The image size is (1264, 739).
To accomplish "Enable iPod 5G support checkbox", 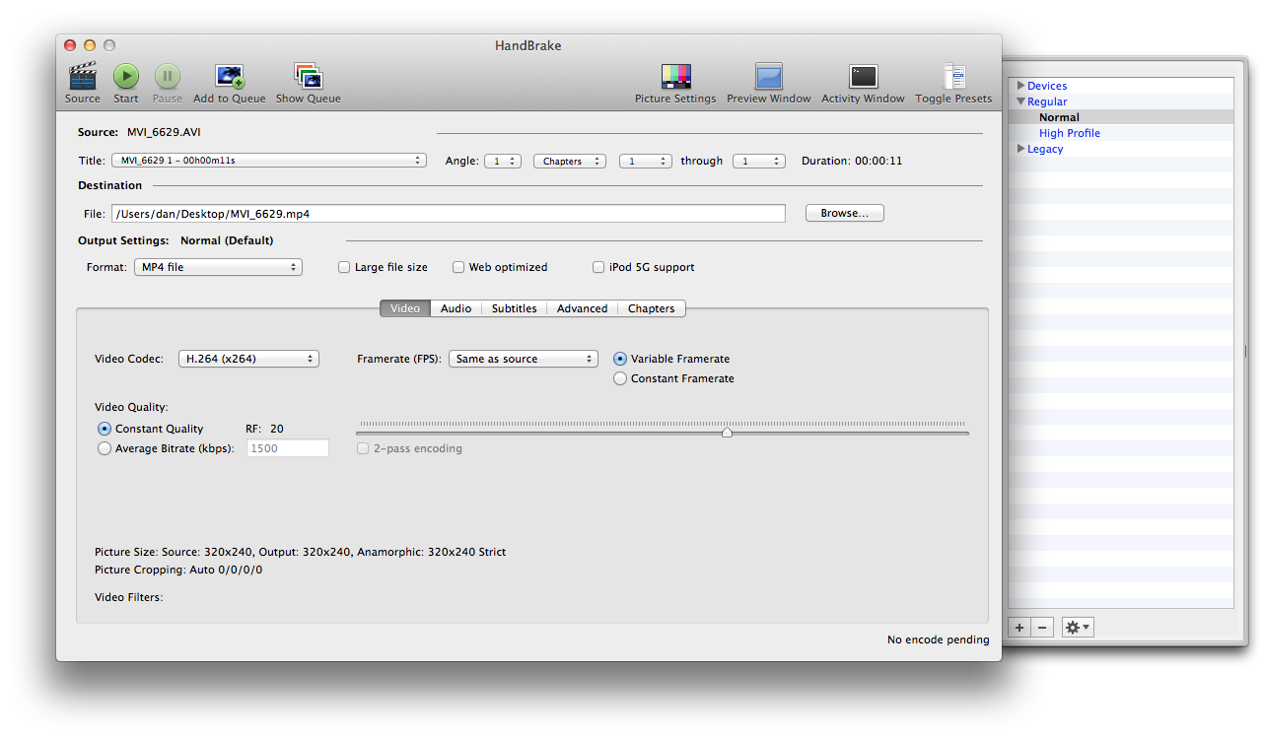I will pos(598,267).
